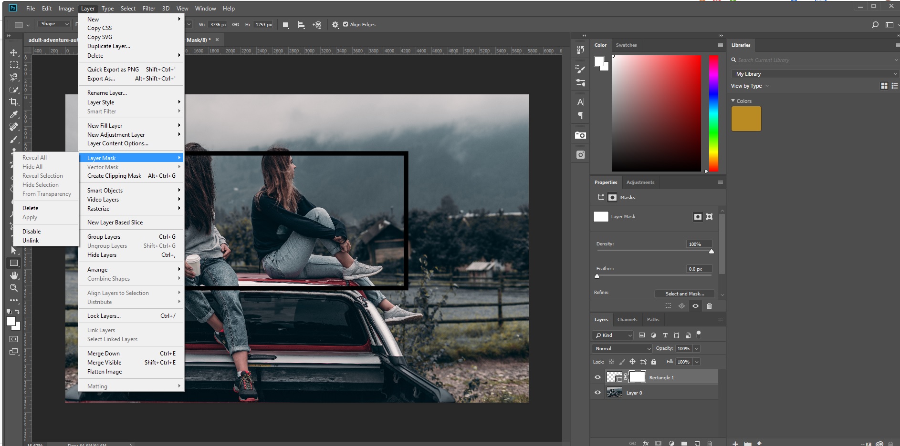Click the Delete layer trash icon
The image size is (900, 446).
coord(710,443)
